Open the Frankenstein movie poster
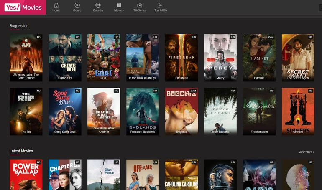 [259, 111]
